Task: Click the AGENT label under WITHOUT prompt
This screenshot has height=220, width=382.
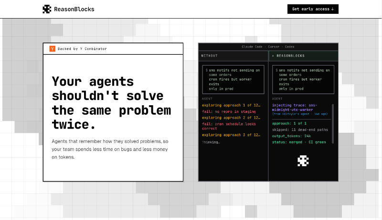Action: [x=207, y=99]
